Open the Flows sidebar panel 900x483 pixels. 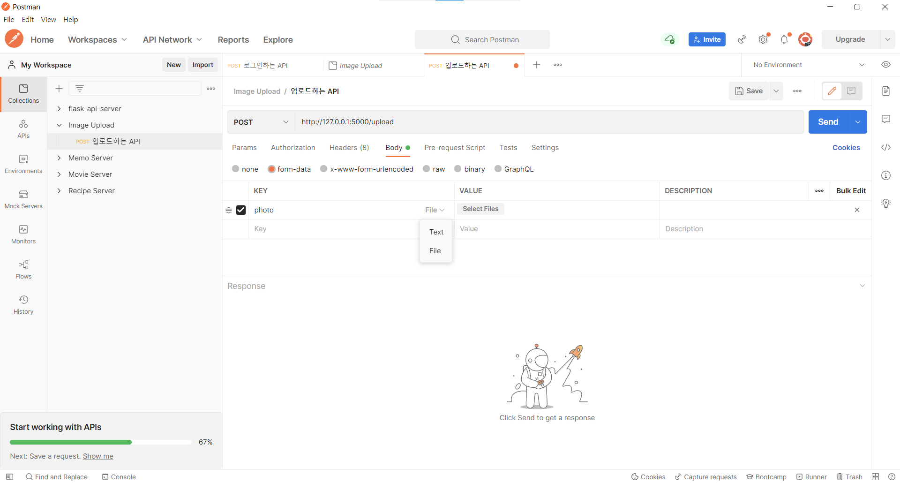coord(23,270)
